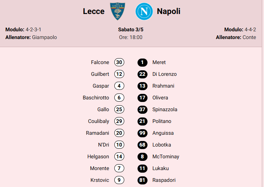Viewport: 264px width, 187px height.
Task: Select Falcone's number 30 jersey badge
Action: [119, 62]
